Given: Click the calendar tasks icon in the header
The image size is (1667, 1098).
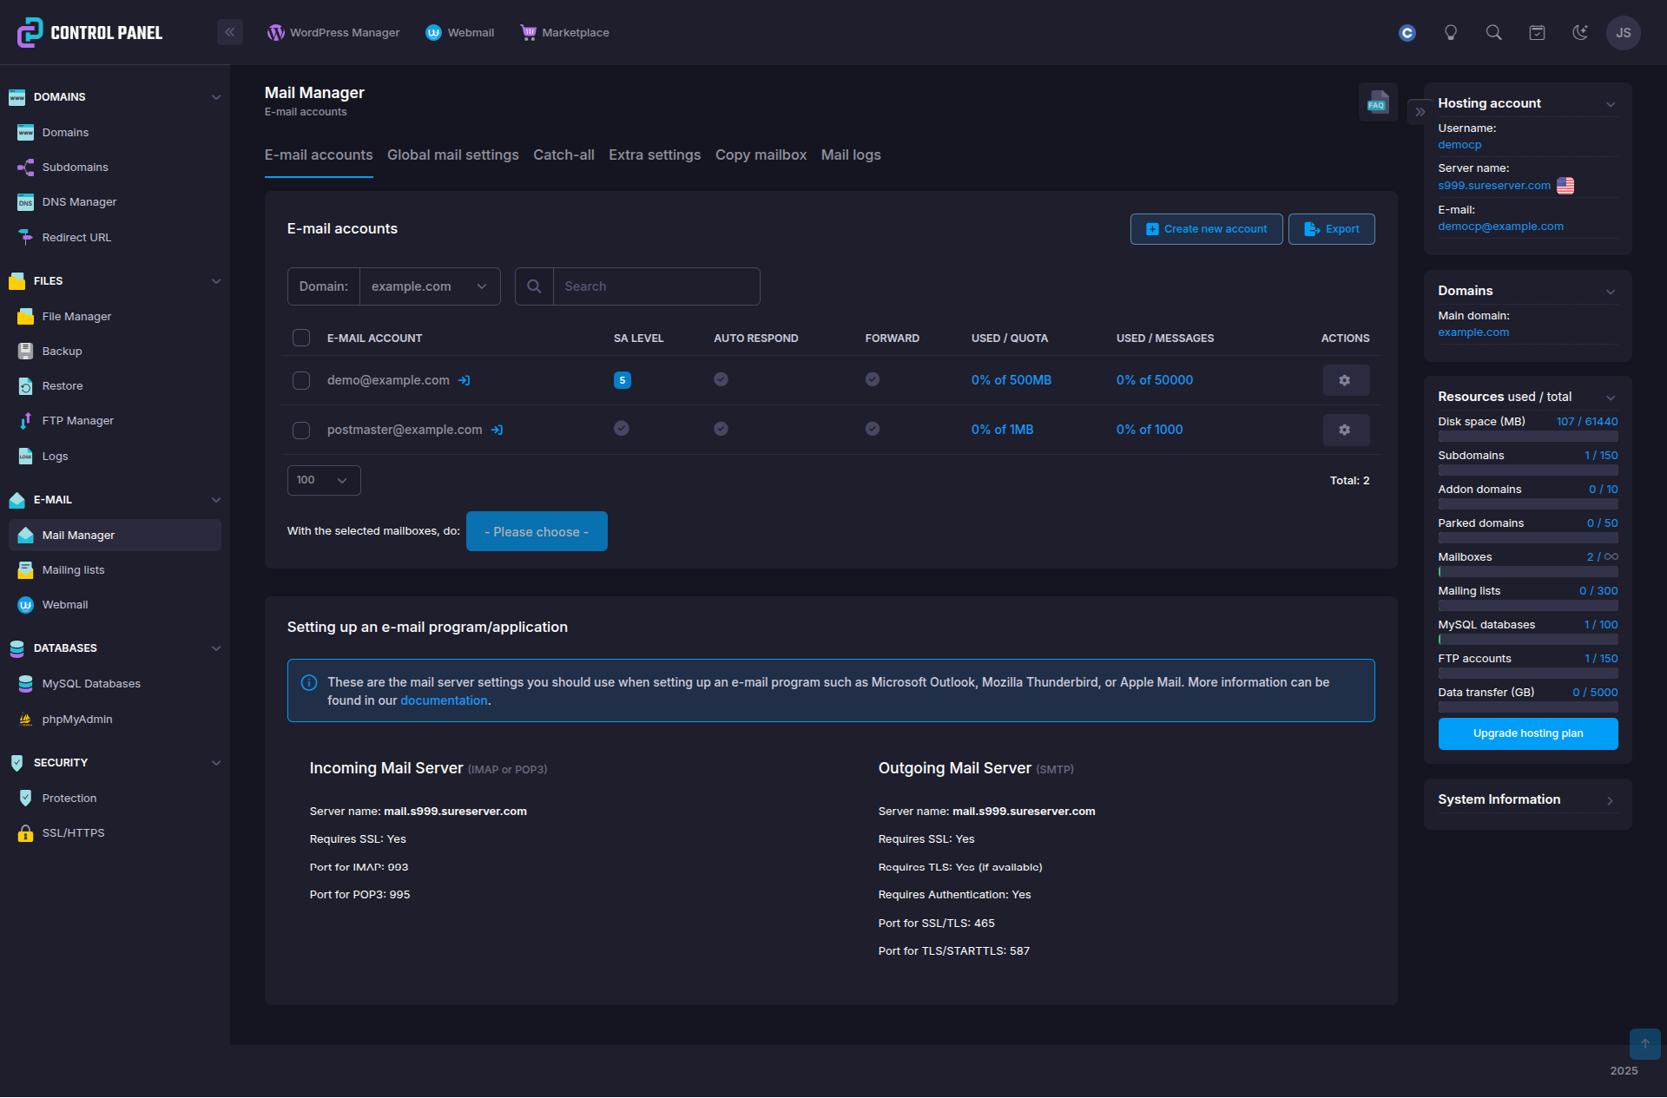Looking at the screenshot, I should coord(1537,33).
